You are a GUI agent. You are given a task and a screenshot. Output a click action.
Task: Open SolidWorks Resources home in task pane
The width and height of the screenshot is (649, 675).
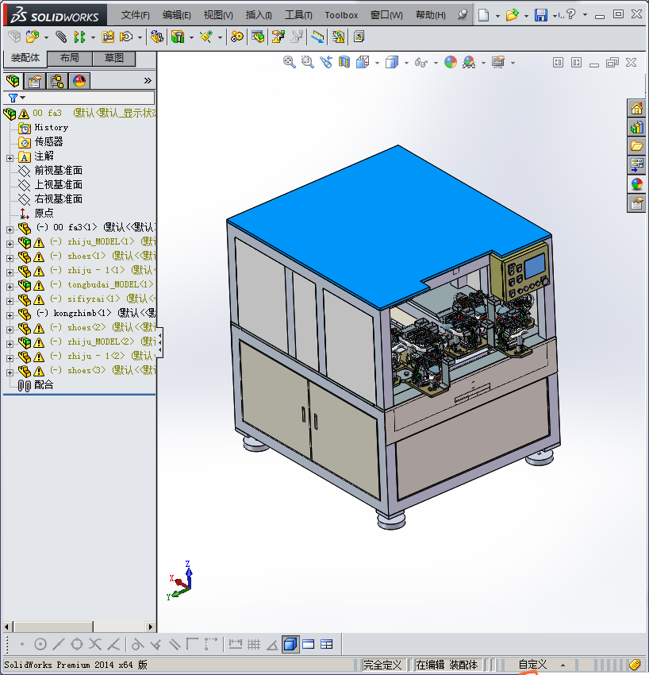pos(636,109)
